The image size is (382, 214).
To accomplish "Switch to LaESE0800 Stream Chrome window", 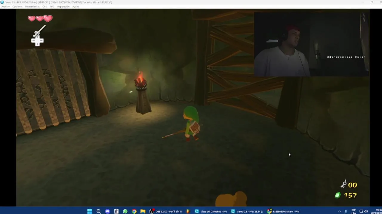I will [283, 211].
